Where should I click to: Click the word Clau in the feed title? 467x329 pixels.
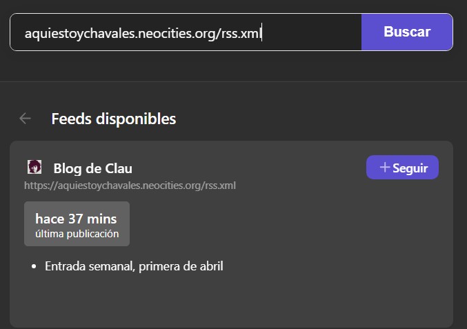pos(119,168)
